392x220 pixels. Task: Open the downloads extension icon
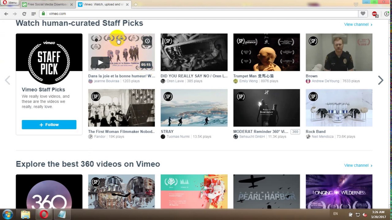387,14
